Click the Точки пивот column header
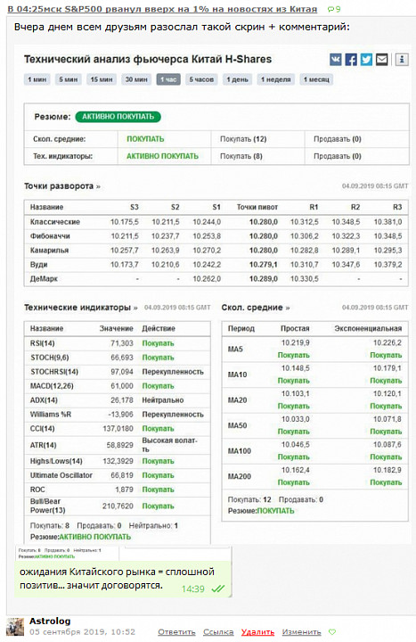 [x=257, y=207]
